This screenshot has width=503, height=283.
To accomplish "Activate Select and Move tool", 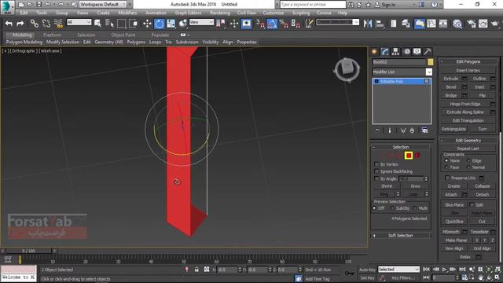I will tap(147, 24).
